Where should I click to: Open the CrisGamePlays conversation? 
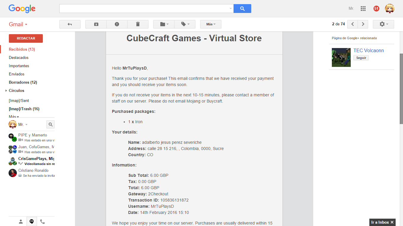(x=31, y=161)
